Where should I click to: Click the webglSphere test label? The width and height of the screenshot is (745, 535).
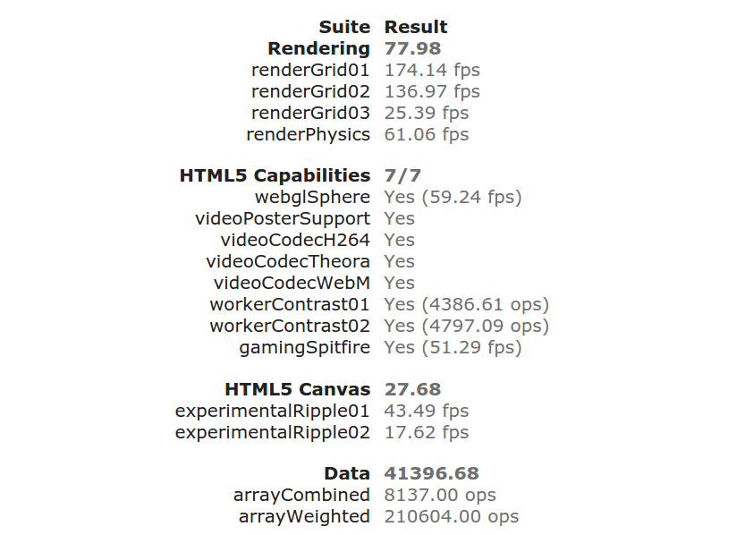tap(312, 197)
